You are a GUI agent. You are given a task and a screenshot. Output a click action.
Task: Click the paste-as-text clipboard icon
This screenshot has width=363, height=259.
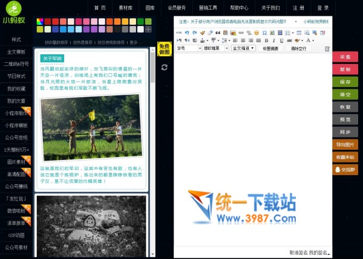click(226, 33)
